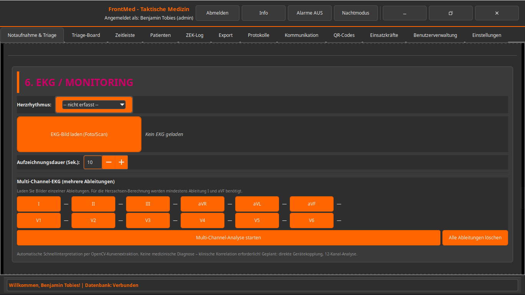The width and height of the screenshot is (525, 295).
Task: Open the Herzrhythmus dropdown
Action: point(94,104)
